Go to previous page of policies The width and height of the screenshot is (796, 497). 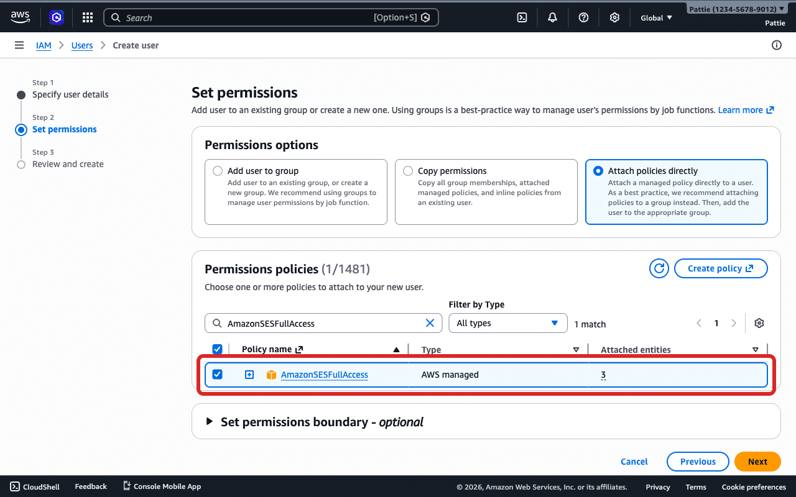(x=699, y=323)
